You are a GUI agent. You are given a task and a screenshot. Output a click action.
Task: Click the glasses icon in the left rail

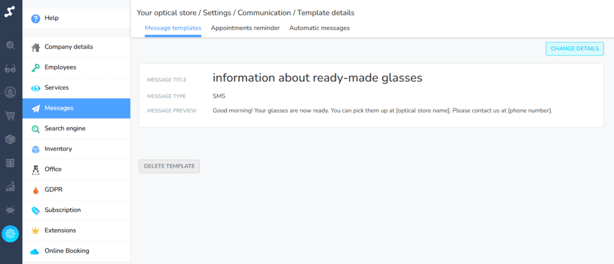[x=10, y=69]
